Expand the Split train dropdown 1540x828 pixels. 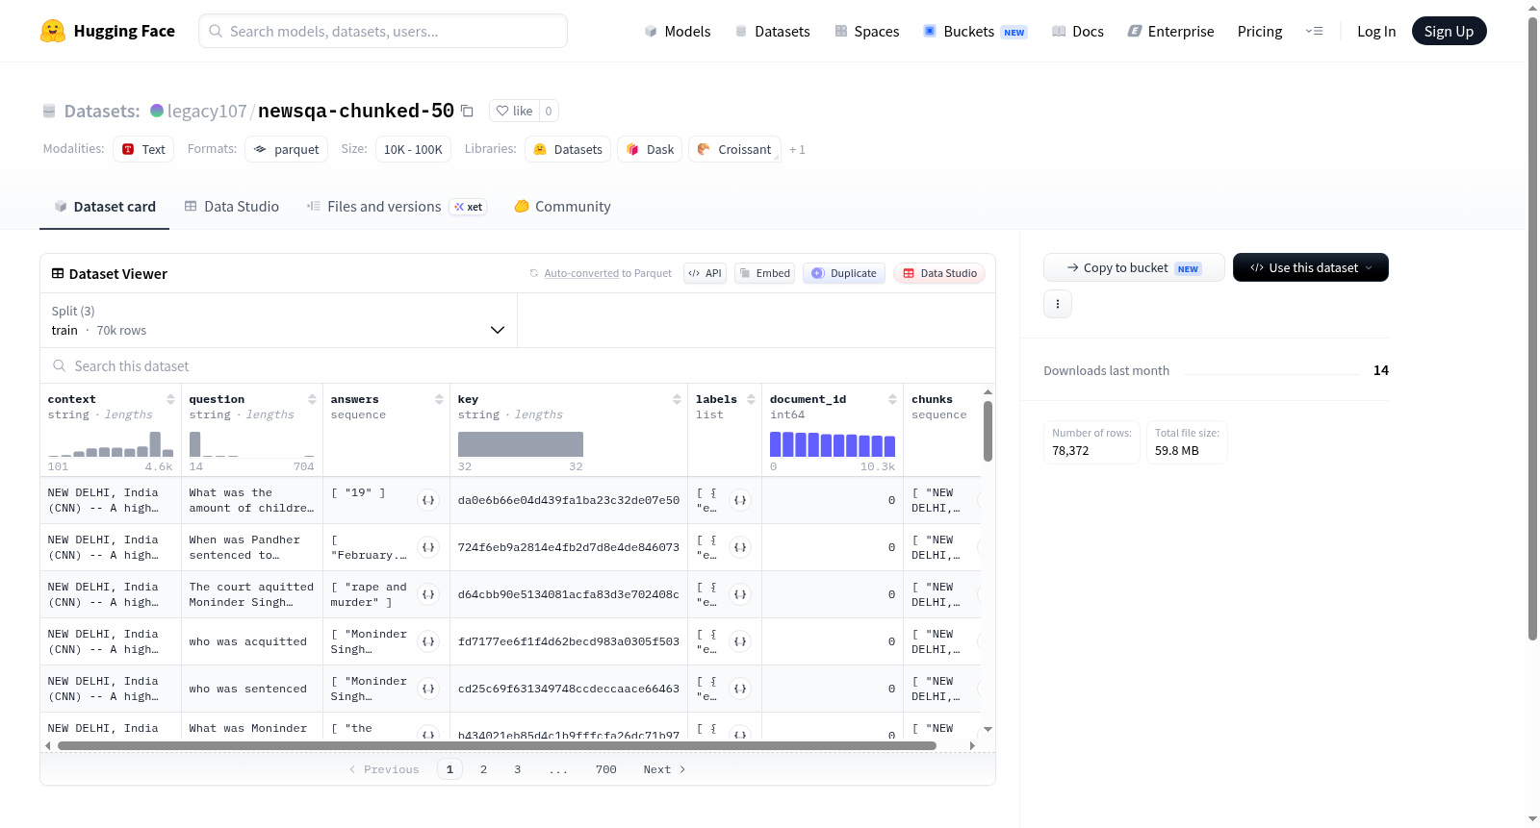click(278, 320)
